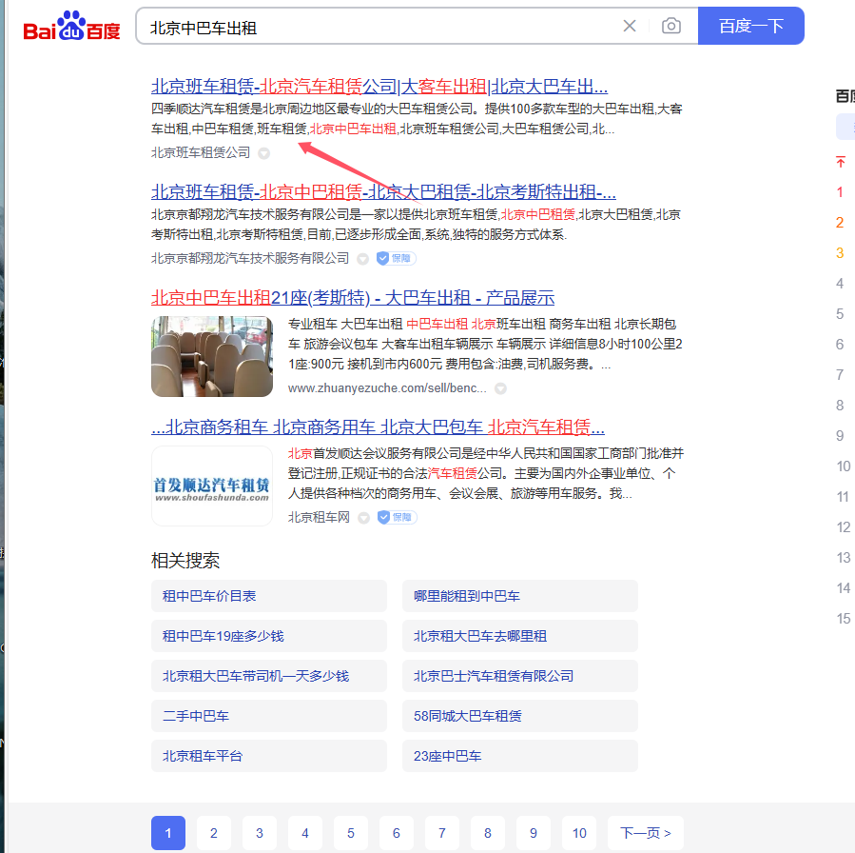Select related search 北京租车平台

pyautogui.click(x=269, y=756)
